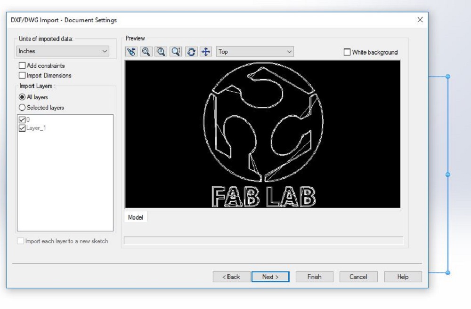This screenshot has width=471, height=309.
Task: Select the Zoom to Area tool
Action: 161,52
